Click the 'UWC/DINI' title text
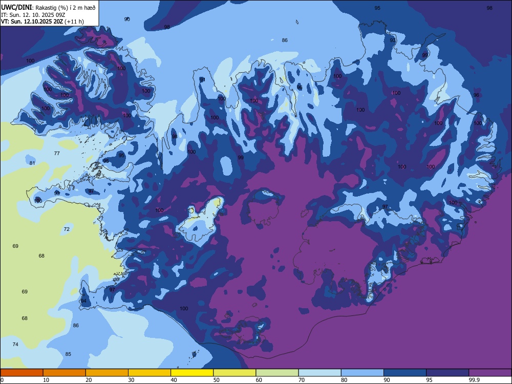Image resolution: width=512 pixels, height=384 pixels. [16, 8]
